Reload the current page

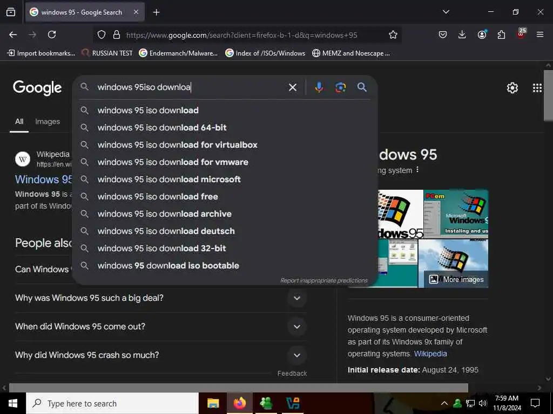(x=52, y=34)
